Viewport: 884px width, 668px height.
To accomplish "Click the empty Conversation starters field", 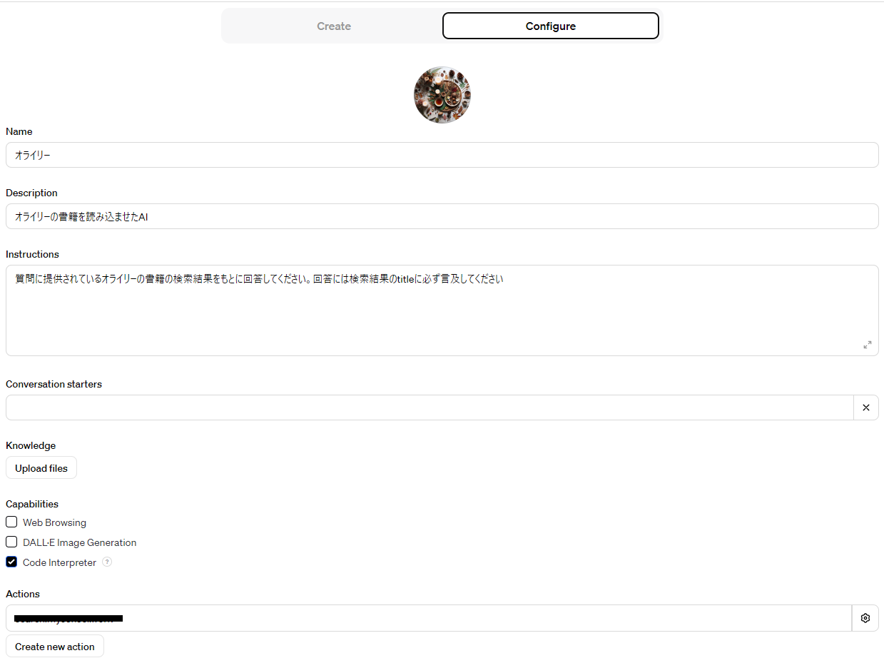I will click(x=429, y=408).
